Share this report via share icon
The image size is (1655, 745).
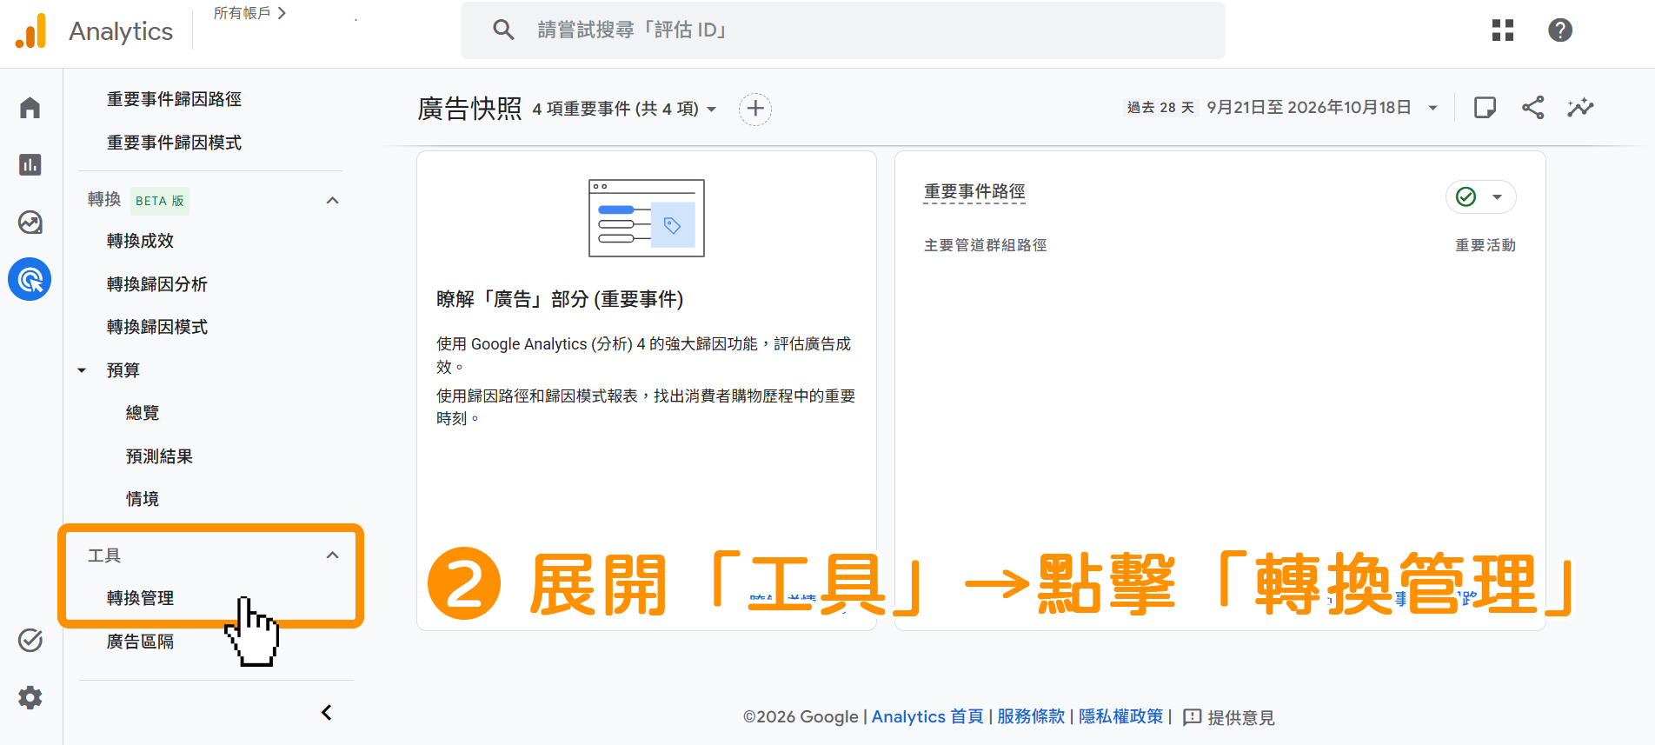tap(1533, 108)
